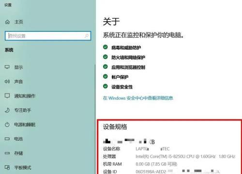Screen dimensions: 242x174
Task: Click 系统正在监控和保护你的电脑 status text
Action: pos(143,35)
